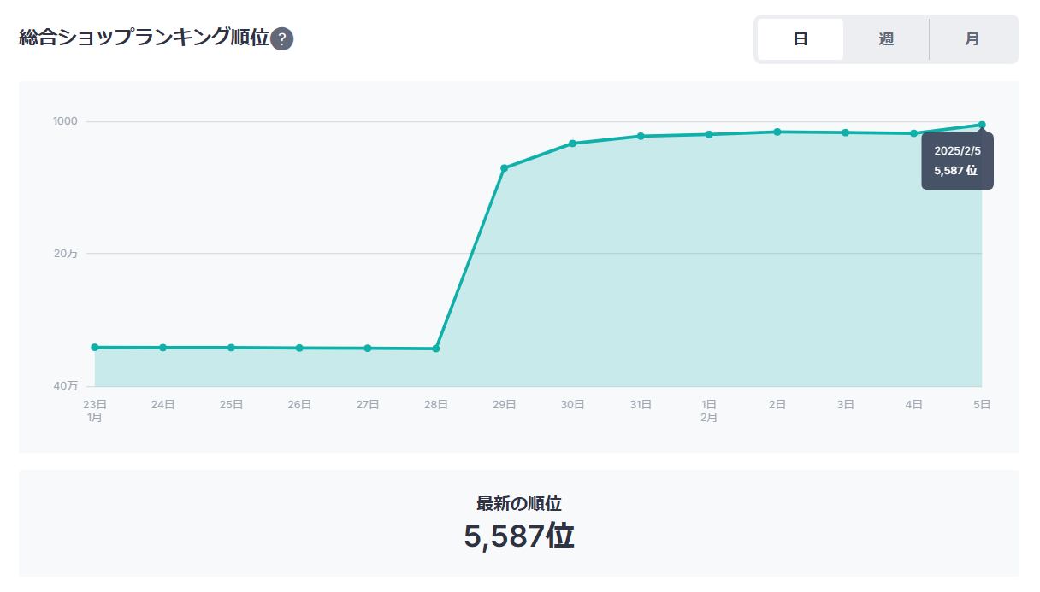The image size is (1040, 592).
Task: Click the help question mark icon
Action: point(282,39)
